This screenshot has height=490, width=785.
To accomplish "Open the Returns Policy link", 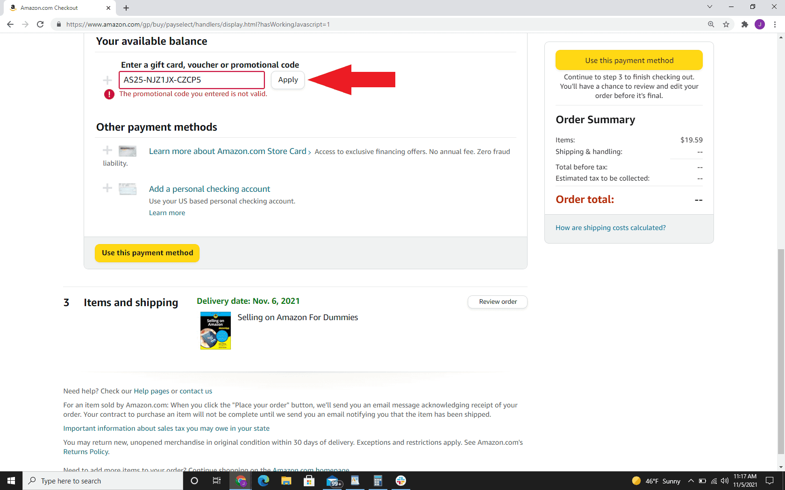I will (86, 452).
